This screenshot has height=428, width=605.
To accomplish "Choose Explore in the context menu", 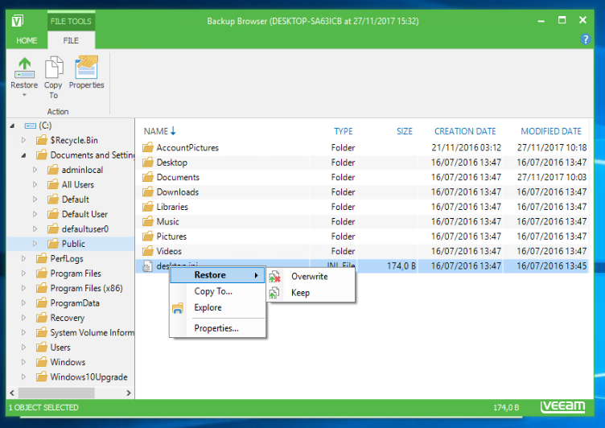I will [x=217, y=307].
